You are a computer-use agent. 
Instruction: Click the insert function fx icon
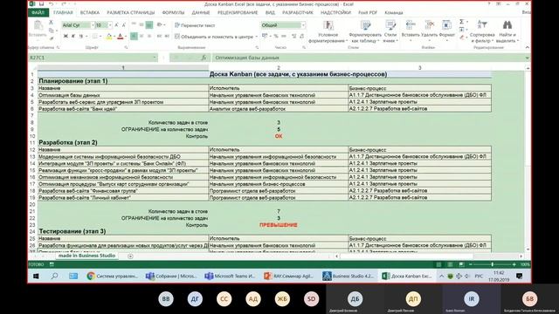(204, 58)
